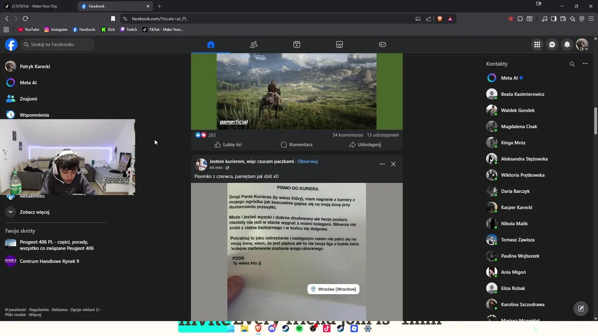Click the Brave Rewards triangle icon

450,19
